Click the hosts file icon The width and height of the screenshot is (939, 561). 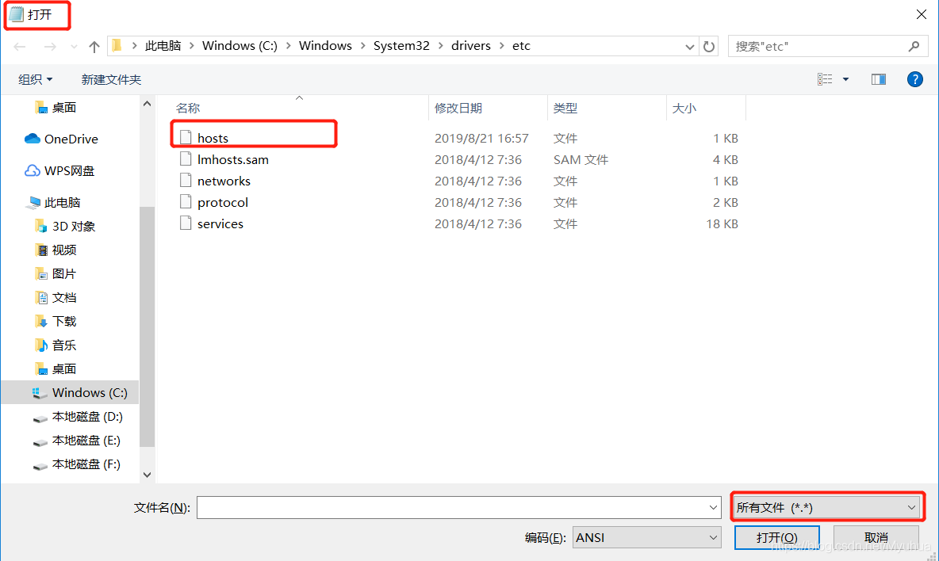[x=186, y=138]
